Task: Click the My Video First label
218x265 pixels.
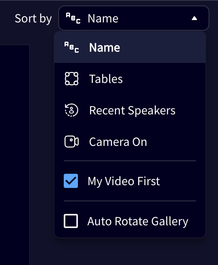Action: 124,181
